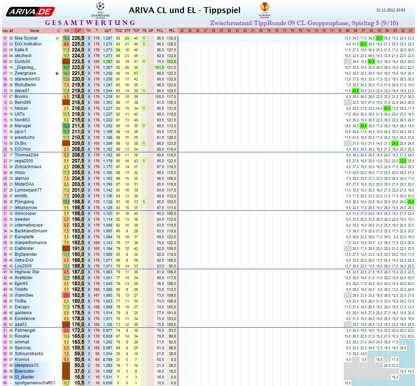The width and height of the screenshot is (417, 386).
Task: Click green 25,5 score in Moe Szyslak row
Action: (379, 38)
